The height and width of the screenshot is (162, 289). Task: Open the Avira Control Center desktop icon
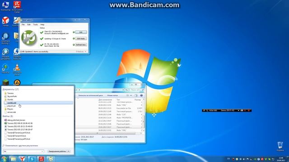point(17,7)
